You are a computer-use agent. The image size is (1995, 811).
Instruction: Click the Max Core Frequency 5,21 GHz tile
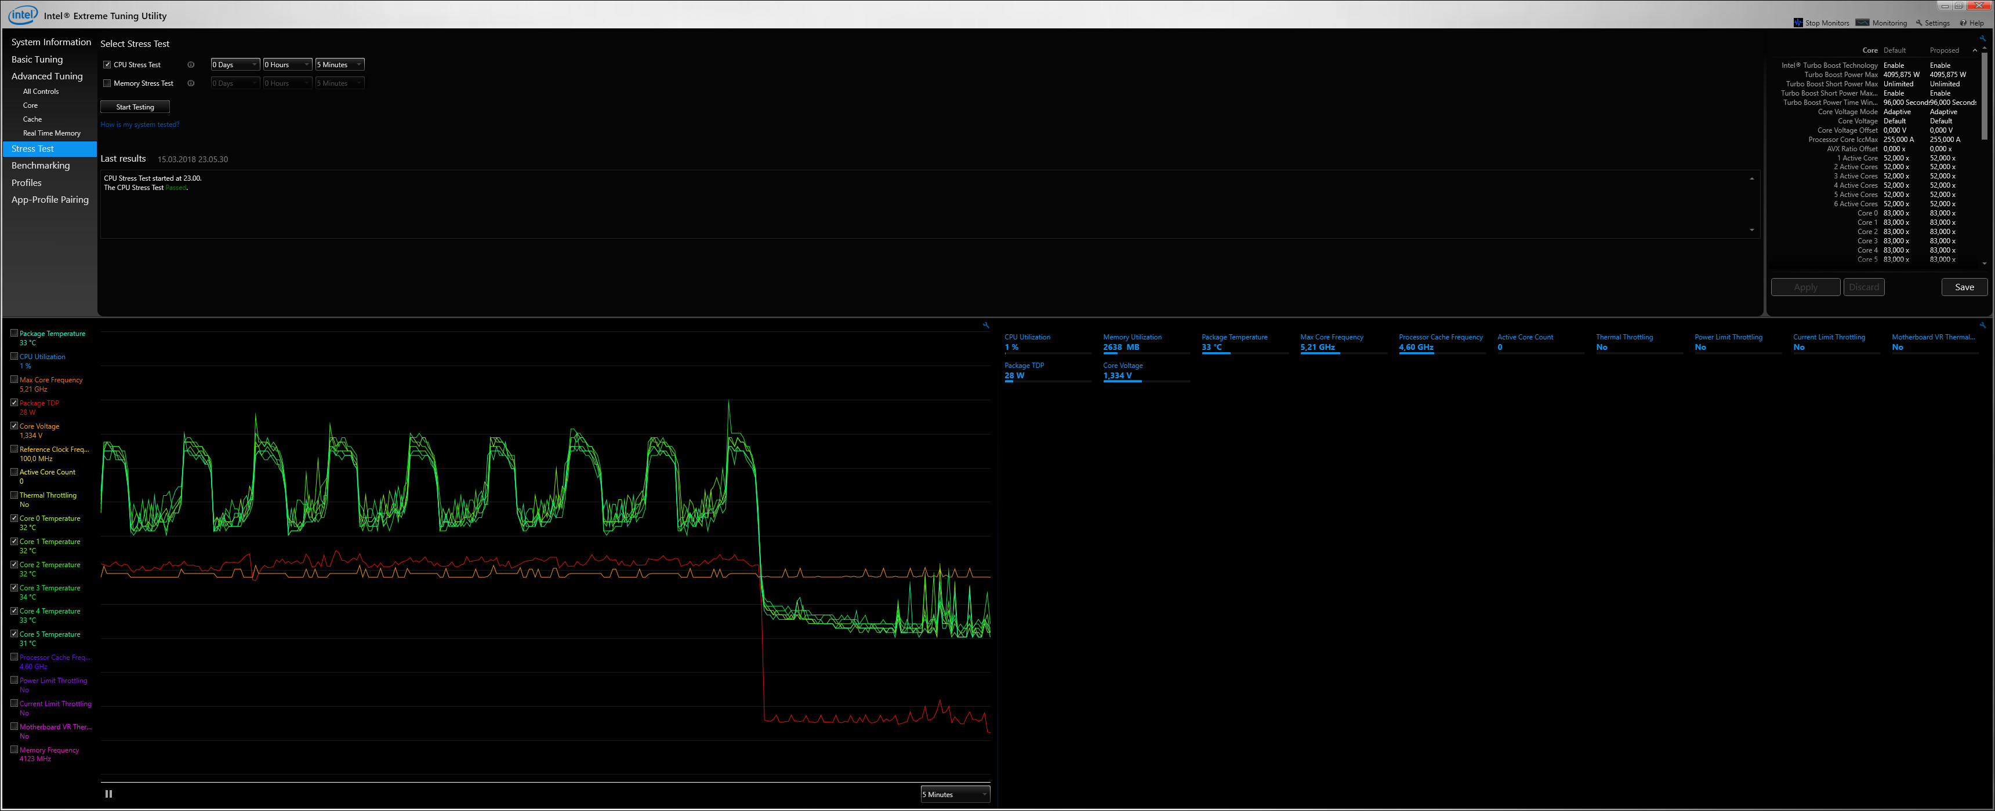[x=1344, y=343]
